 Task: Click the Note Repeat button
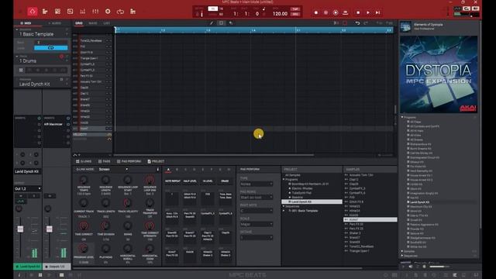pyautogui.click(x=172, y=181)
